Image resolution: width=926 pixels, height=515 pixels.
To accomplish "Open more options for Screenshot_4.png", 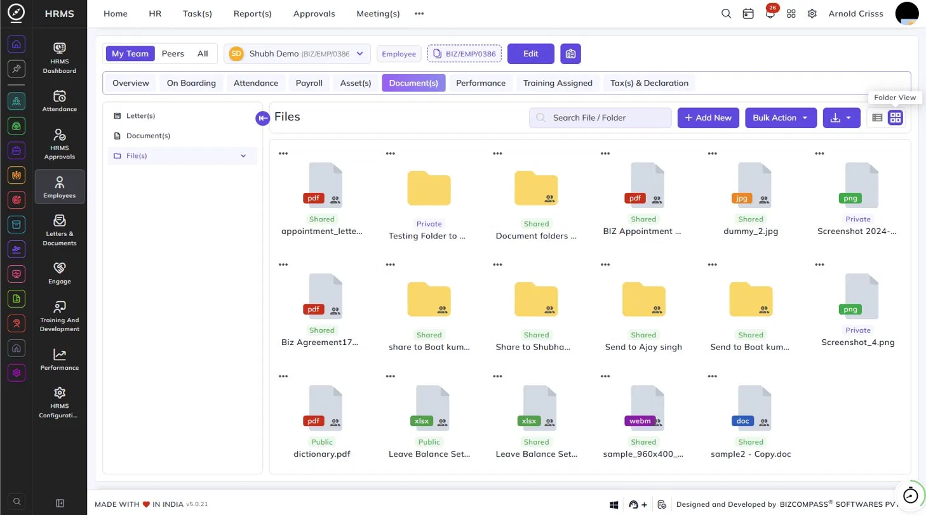I will [x=820, y=265].
